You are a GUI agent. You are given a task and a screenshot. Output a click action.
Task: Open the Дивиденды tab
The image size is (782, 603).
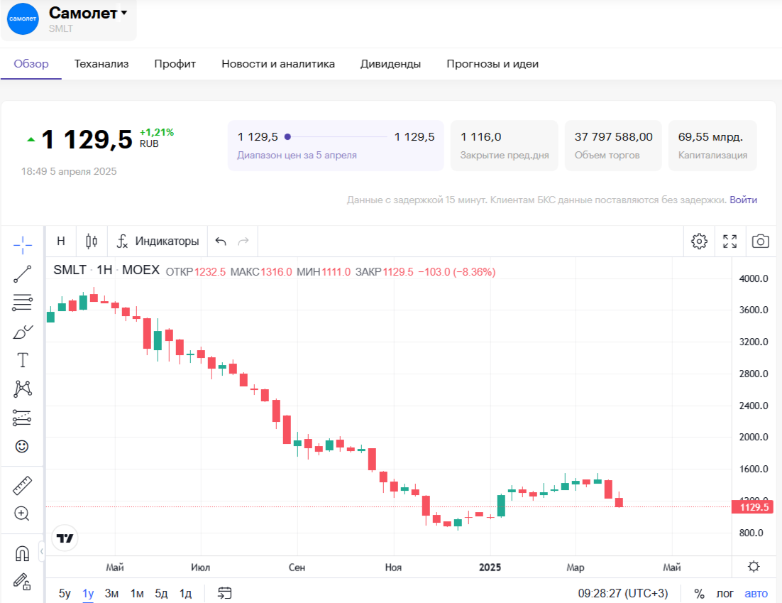(390, 64)
